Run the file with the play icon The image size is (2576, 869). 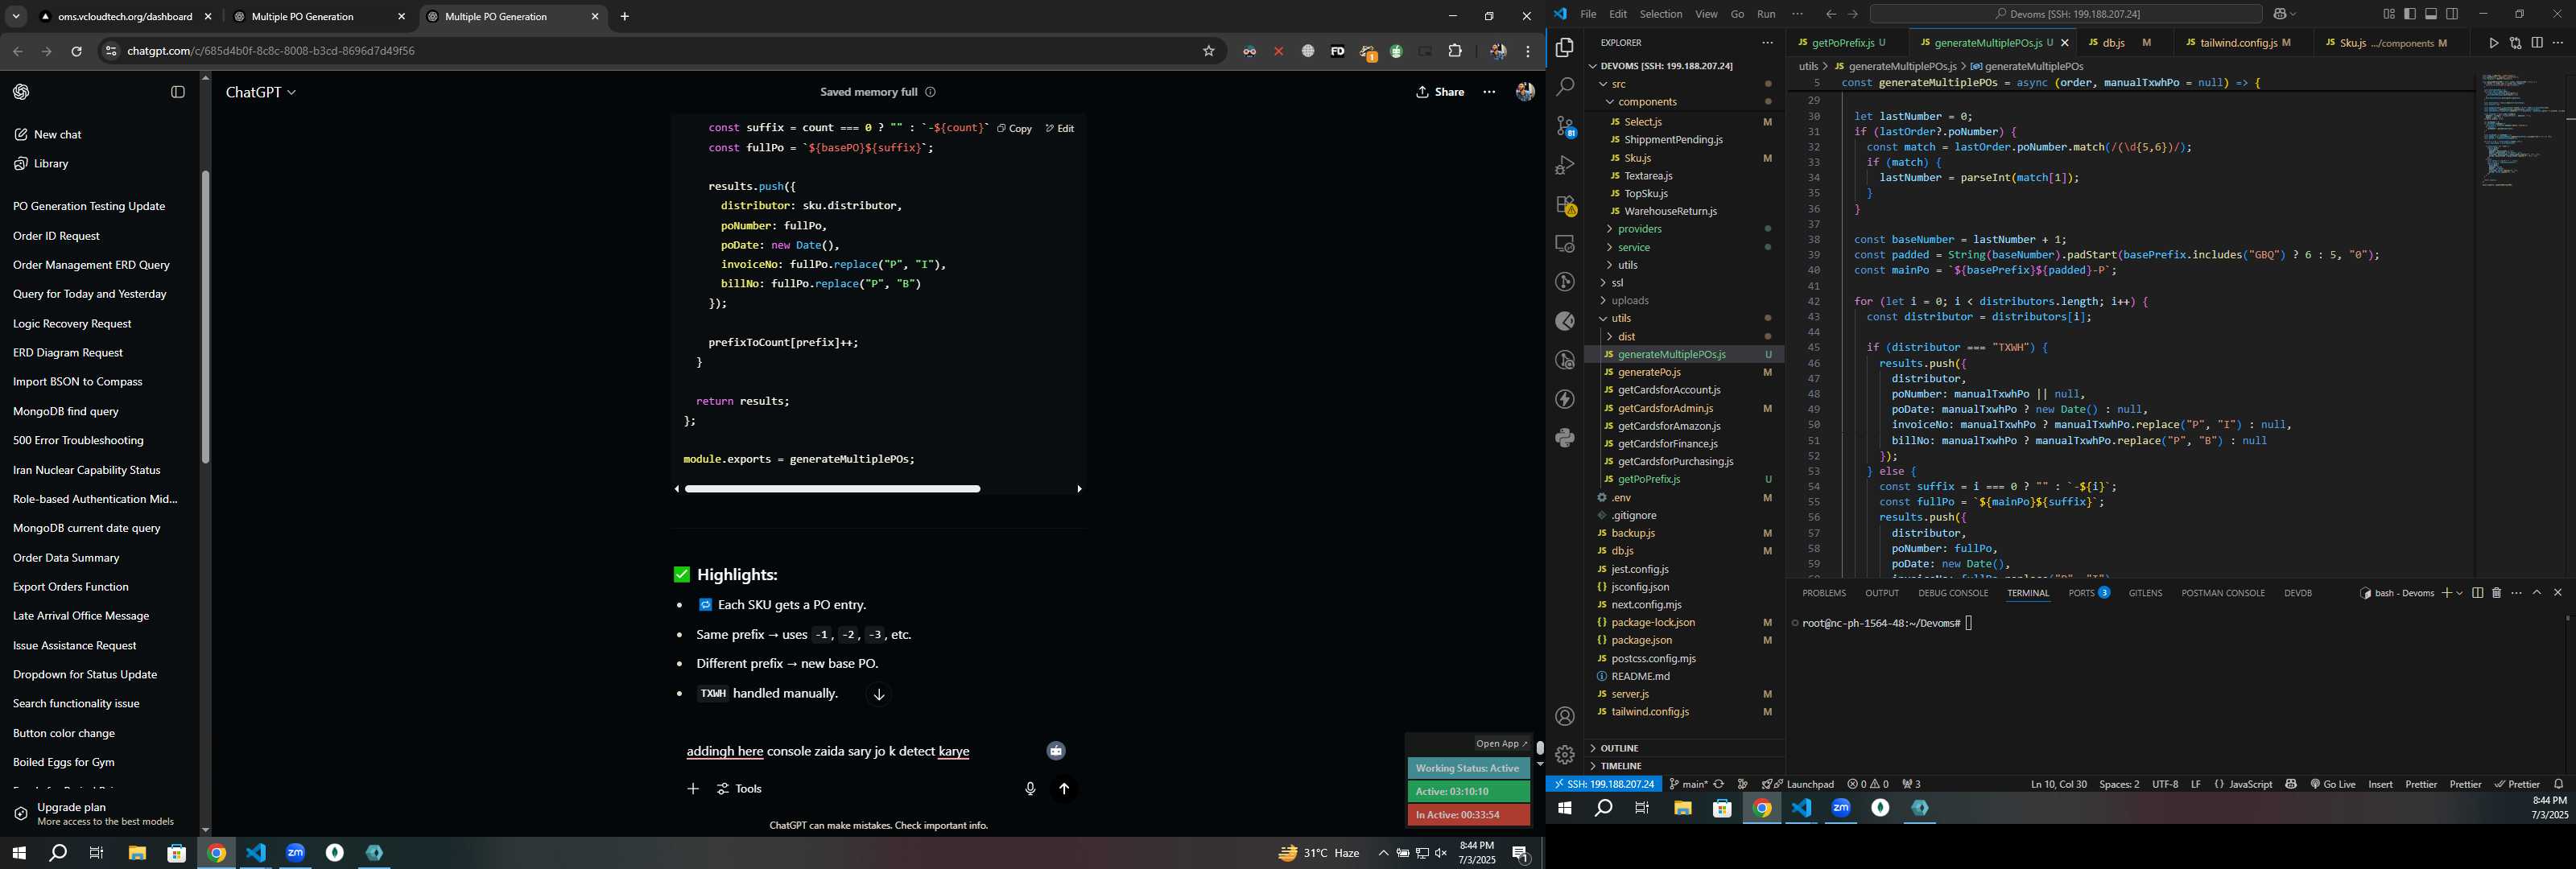tap(2493, 43)
